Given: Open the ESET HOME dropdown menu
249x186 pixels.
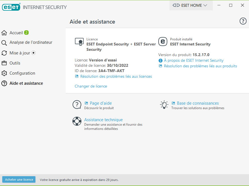Looking at the screenshot, I should click(x=191, y=5).
